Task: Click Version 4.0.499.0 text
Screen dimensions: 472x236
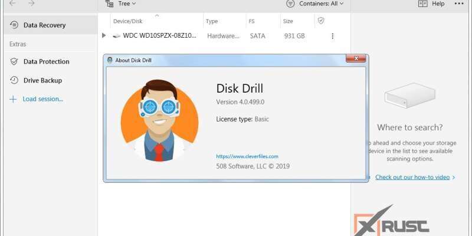Action: [x=240, y=101]
